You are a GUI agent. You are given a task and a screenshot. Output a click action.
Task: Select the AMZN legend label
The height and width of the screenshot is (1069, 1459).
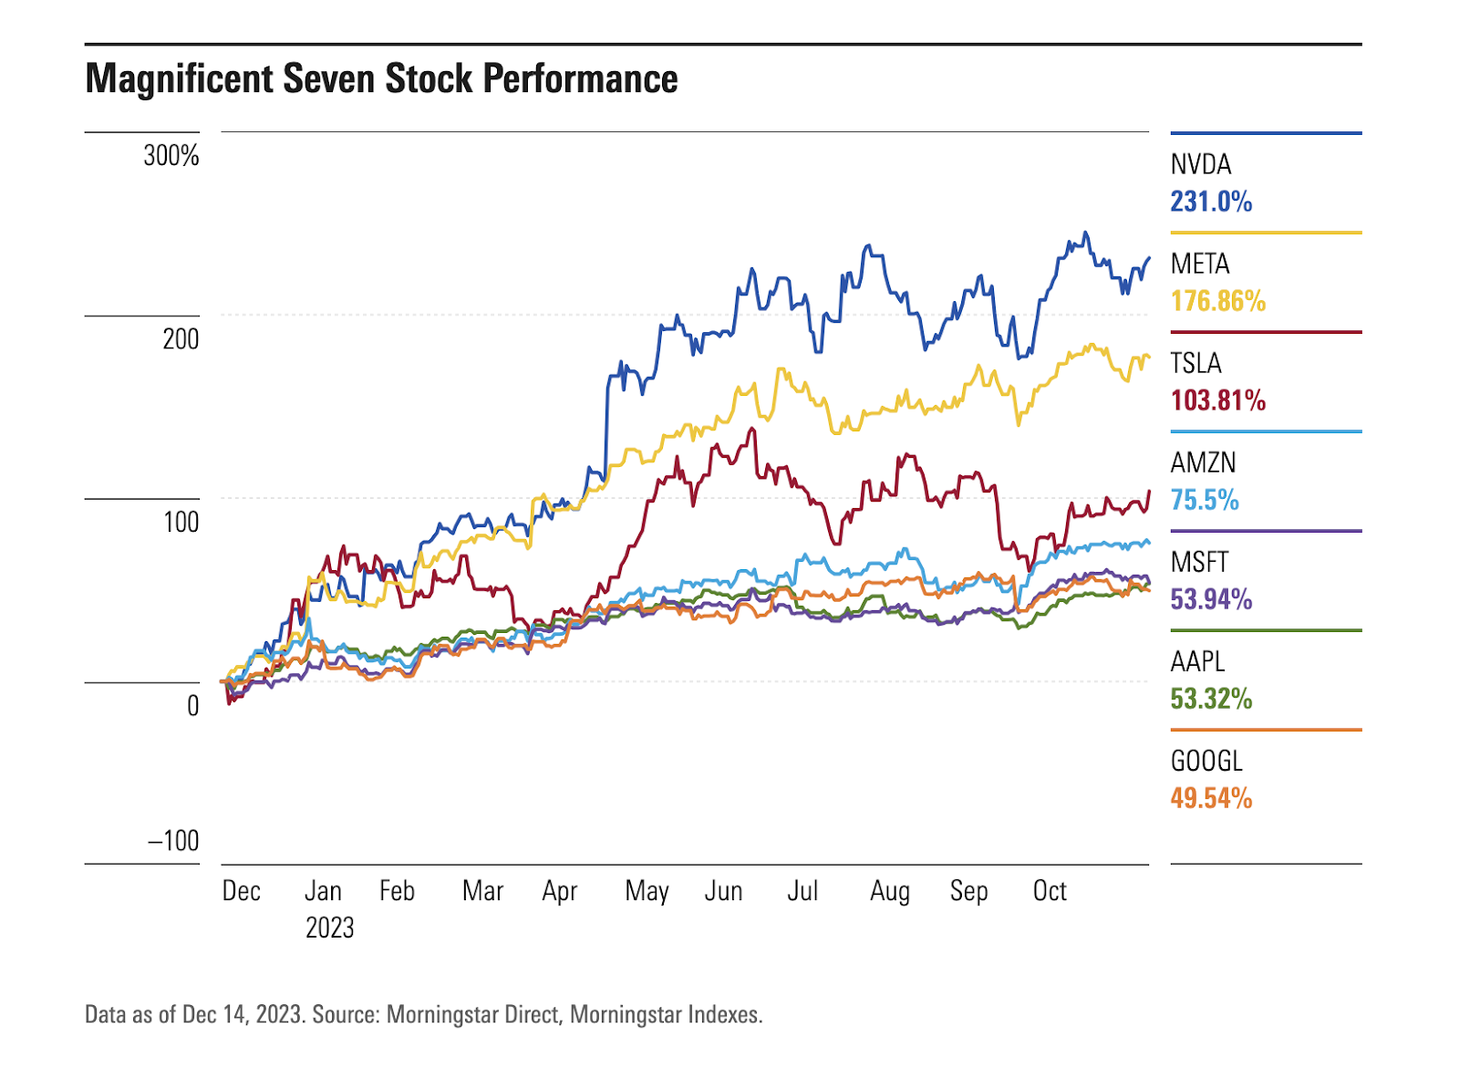[1203, 462]
